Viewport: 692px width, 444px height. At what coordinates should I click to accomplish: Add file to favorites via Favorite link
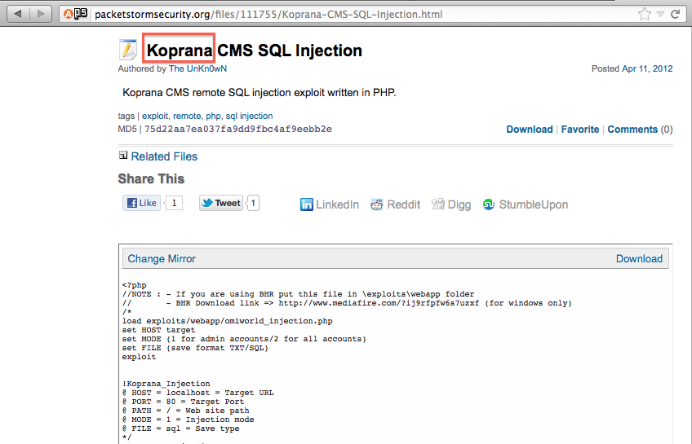[580, 130]
